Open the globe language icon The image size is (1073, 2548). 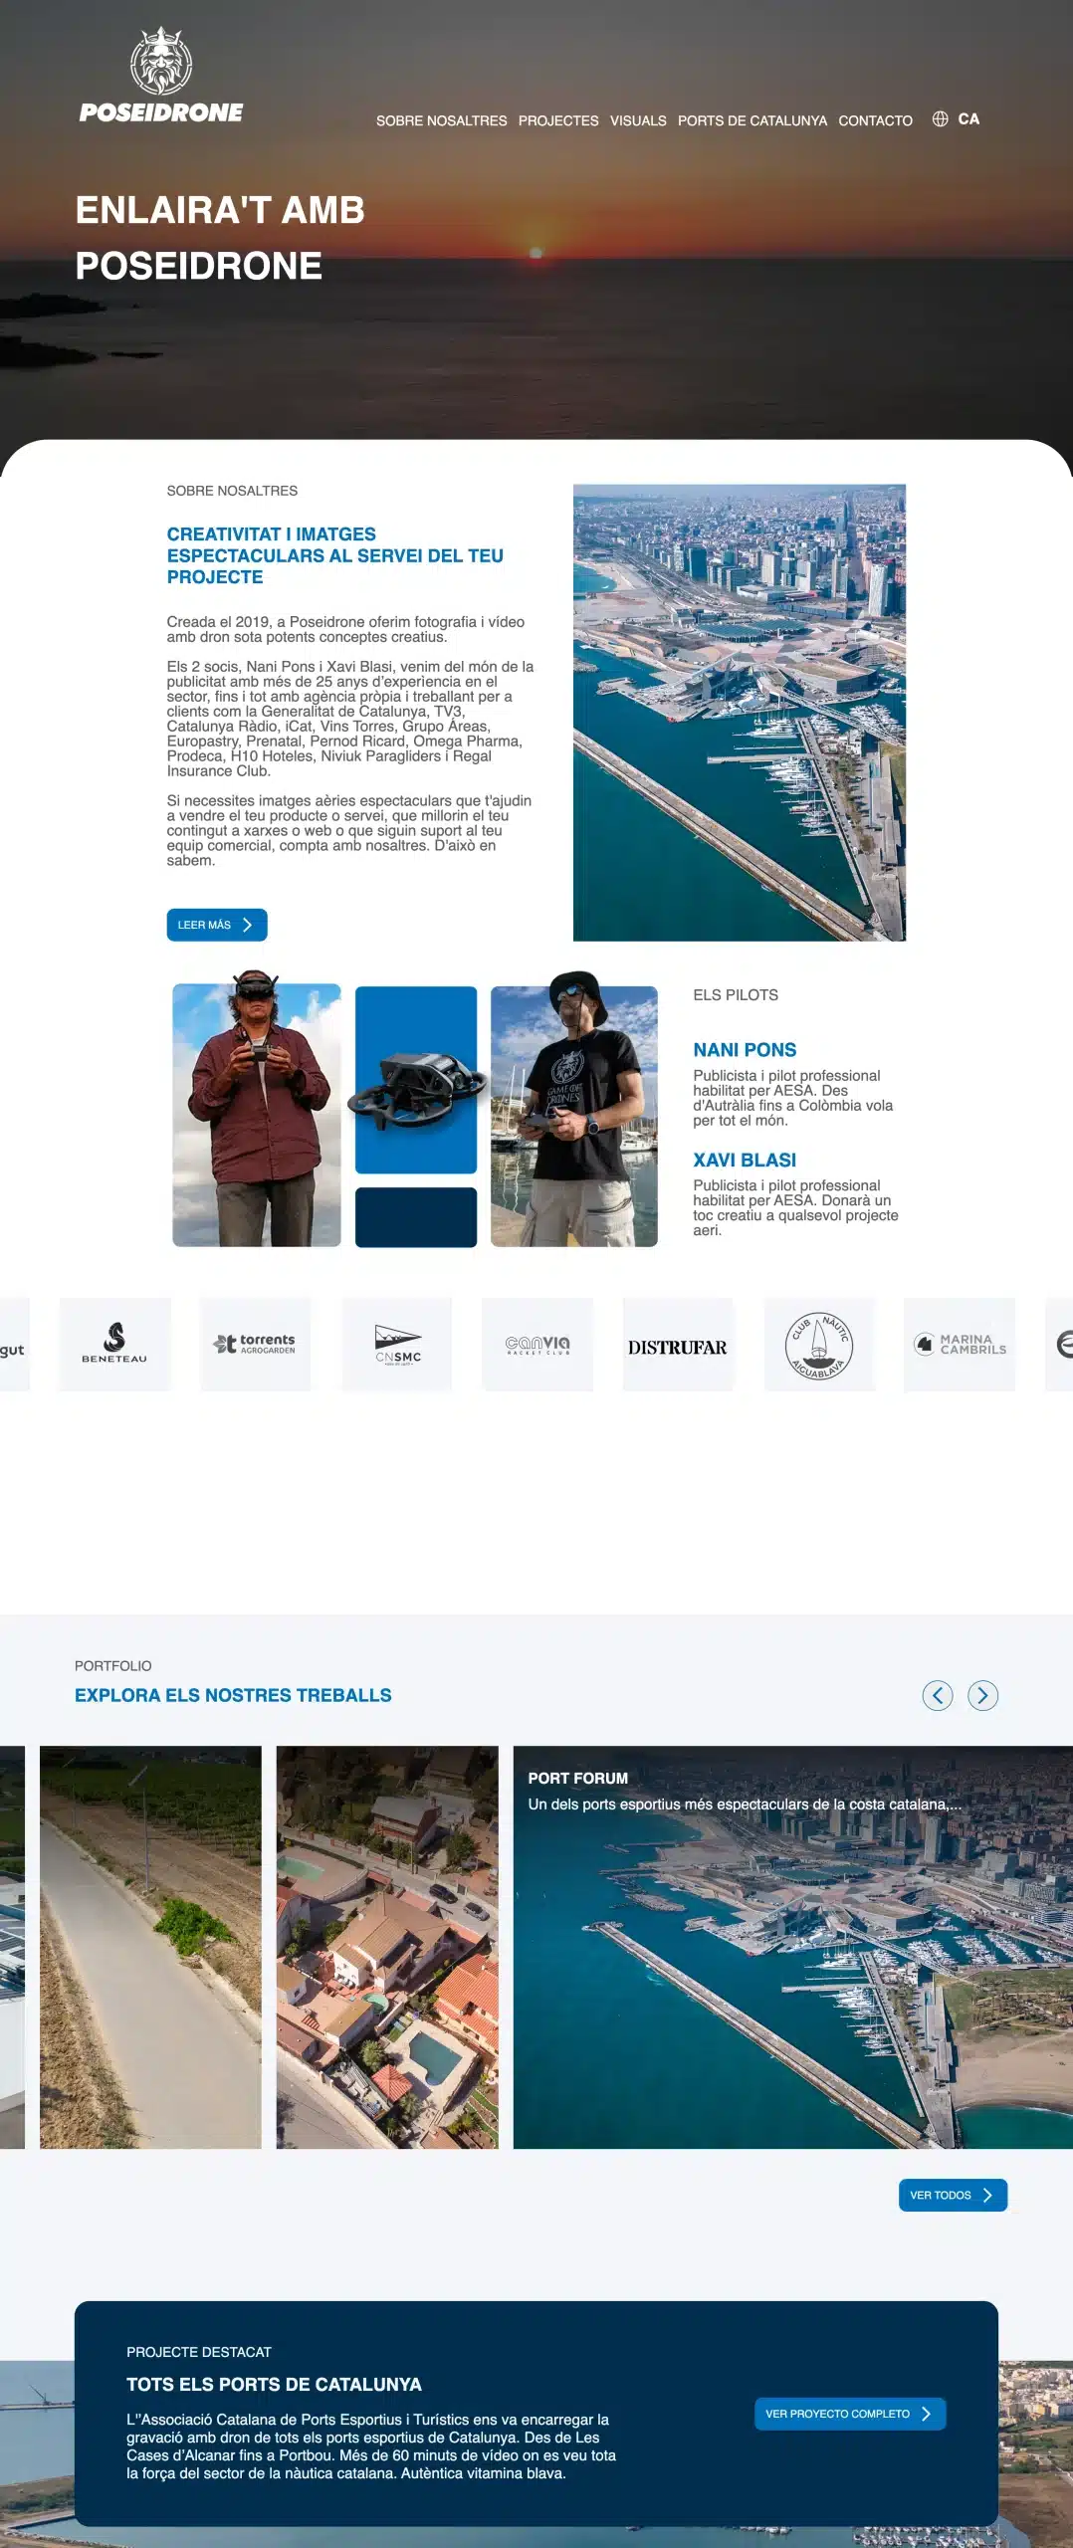[x=940, y=119]
